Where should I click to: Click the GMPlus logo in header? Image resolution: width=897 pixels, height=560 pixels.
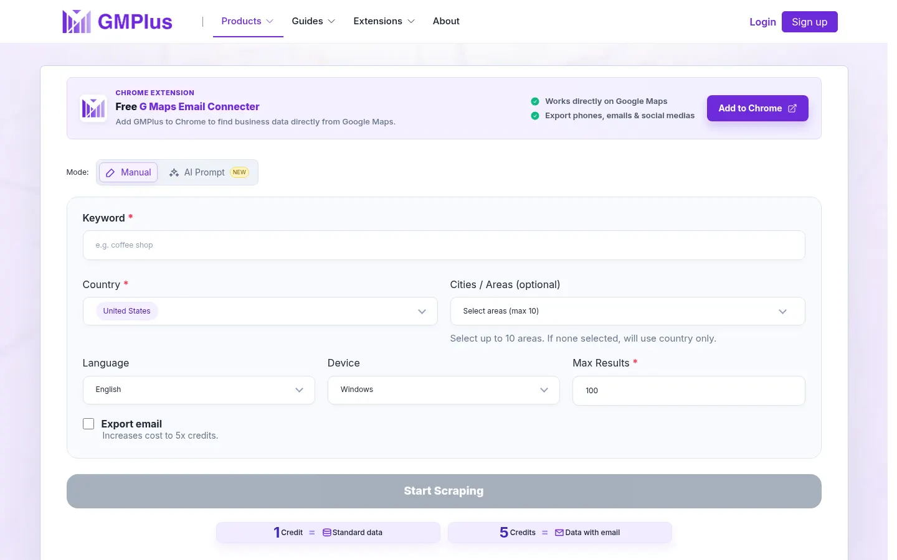coord(117,22)
